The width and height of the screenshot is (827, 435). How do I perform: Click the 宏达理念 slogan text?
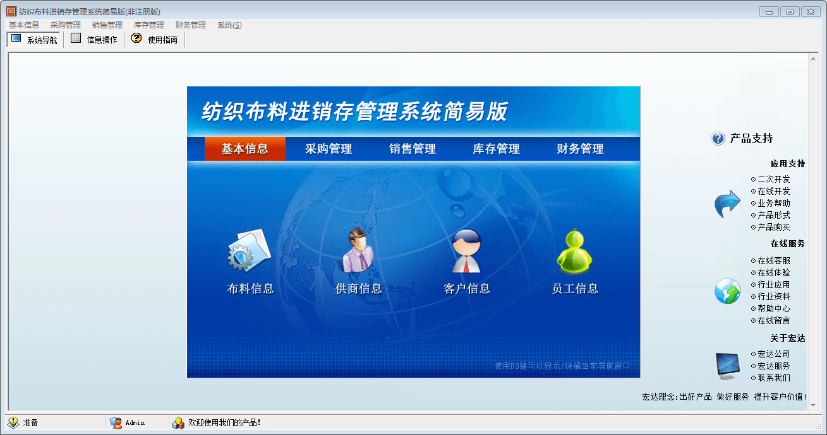725,397
